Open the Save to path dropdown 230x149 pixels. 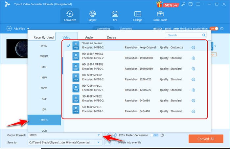point(99,142)
